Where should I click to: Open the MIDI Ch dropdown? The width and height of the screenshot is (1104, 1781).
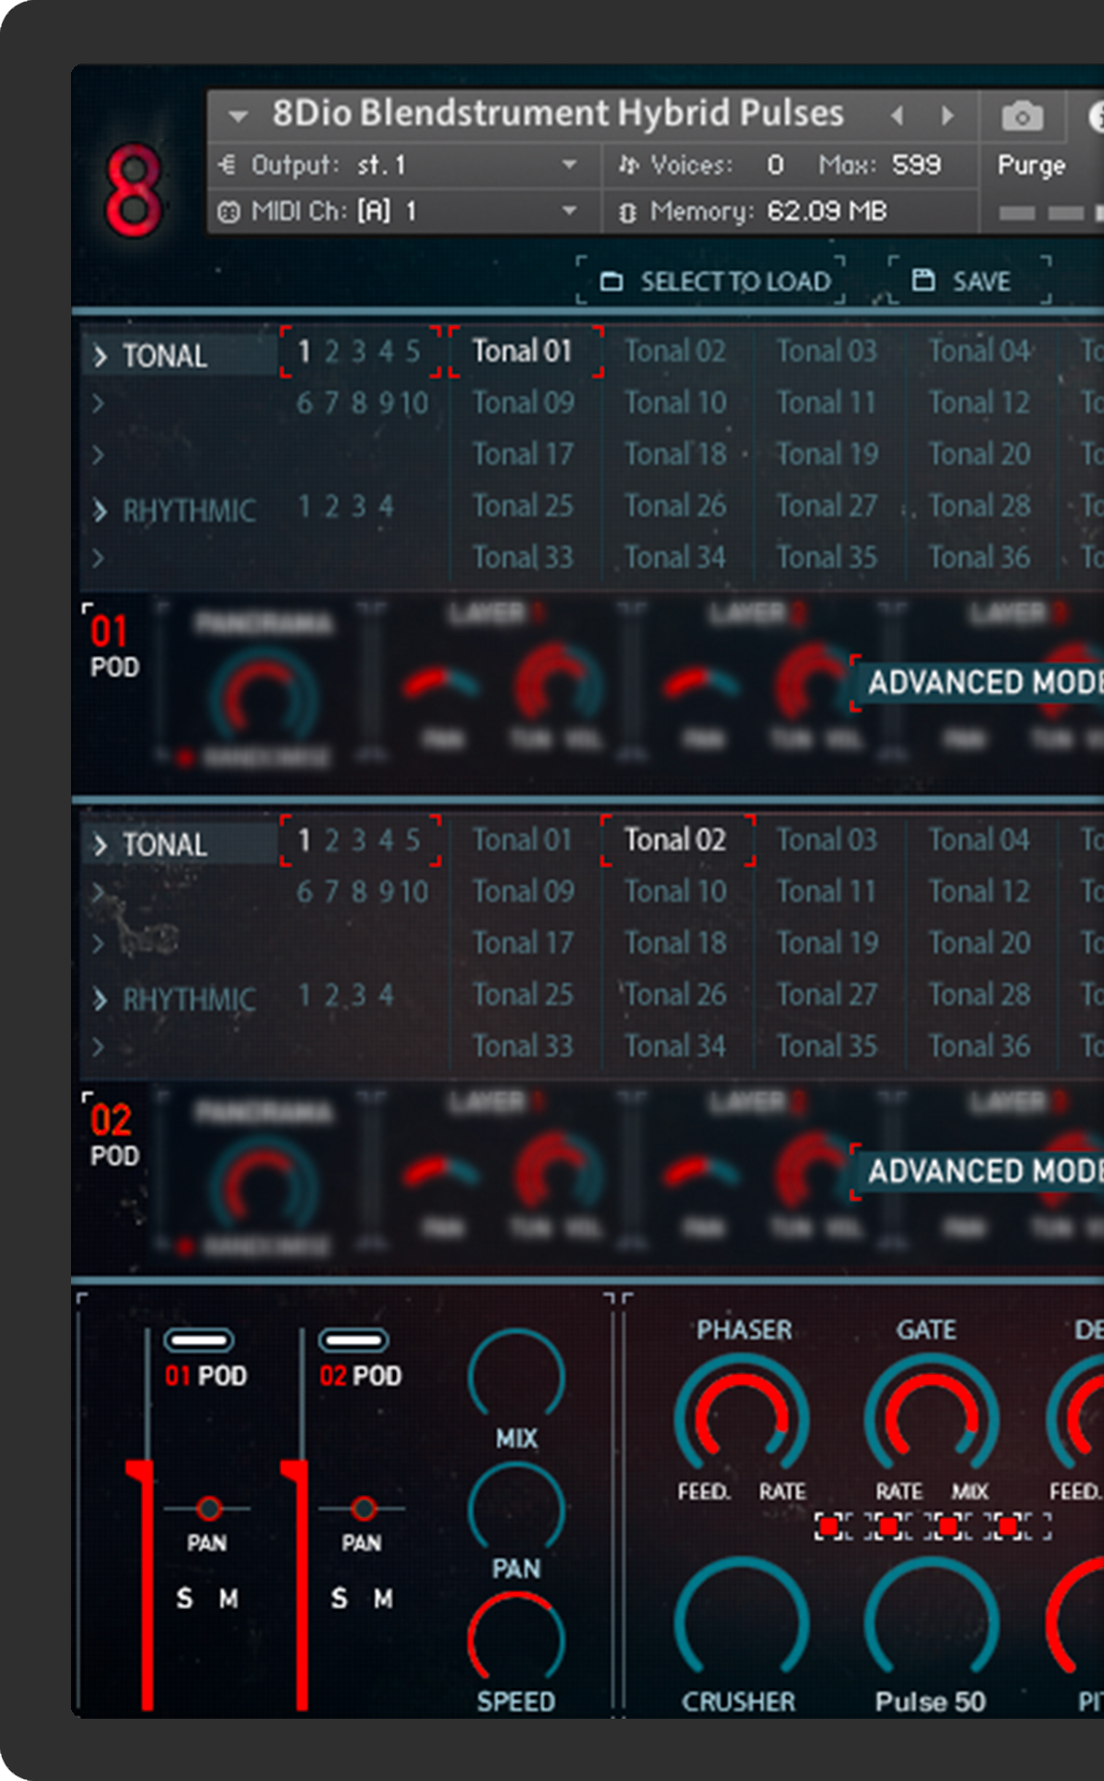[x=570, y=211]
